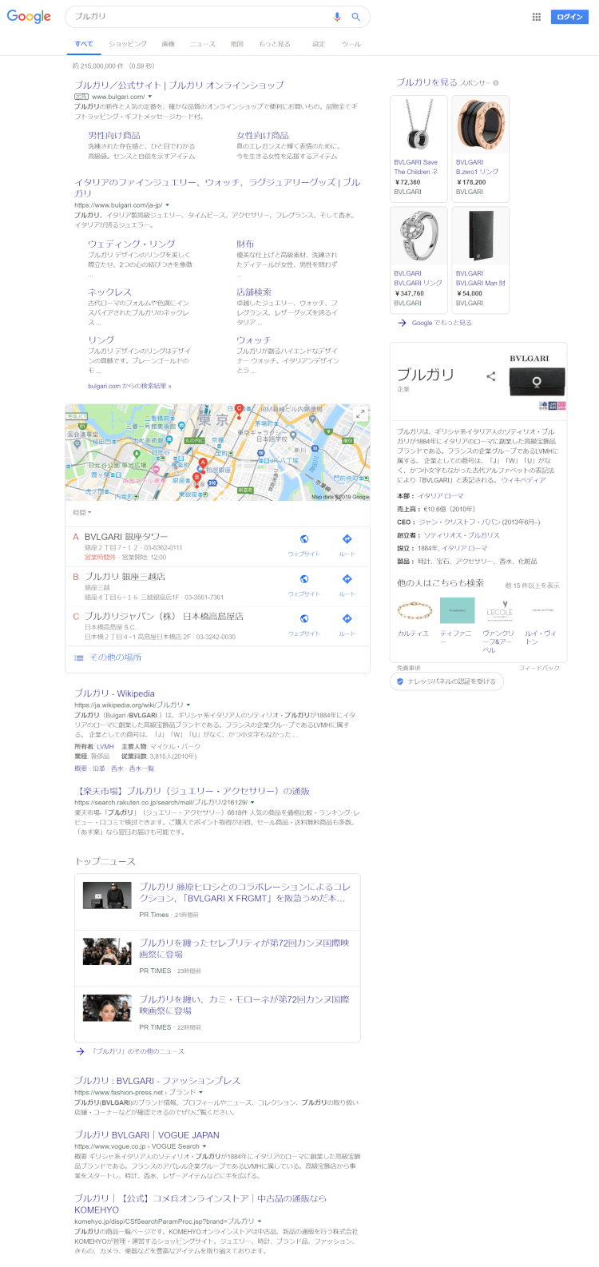Open the B.zero1 リング product card
This screenshot has width=599, height=1267.
[x=480, y=149]
